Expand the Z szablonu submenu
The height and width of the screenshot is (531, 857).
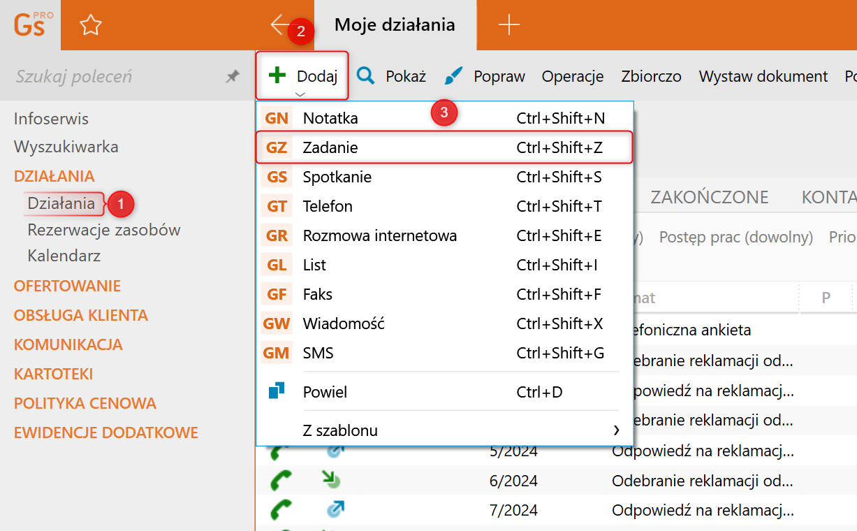click(616, 430)
